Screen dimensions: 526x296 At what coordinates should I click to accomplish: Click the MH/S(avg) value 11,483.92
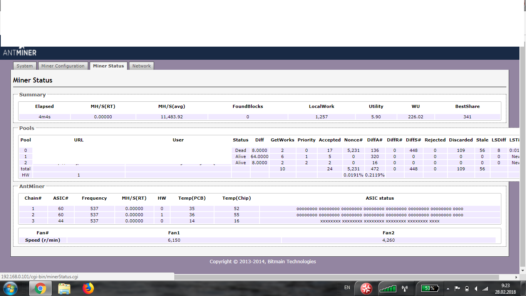[172, 117]
